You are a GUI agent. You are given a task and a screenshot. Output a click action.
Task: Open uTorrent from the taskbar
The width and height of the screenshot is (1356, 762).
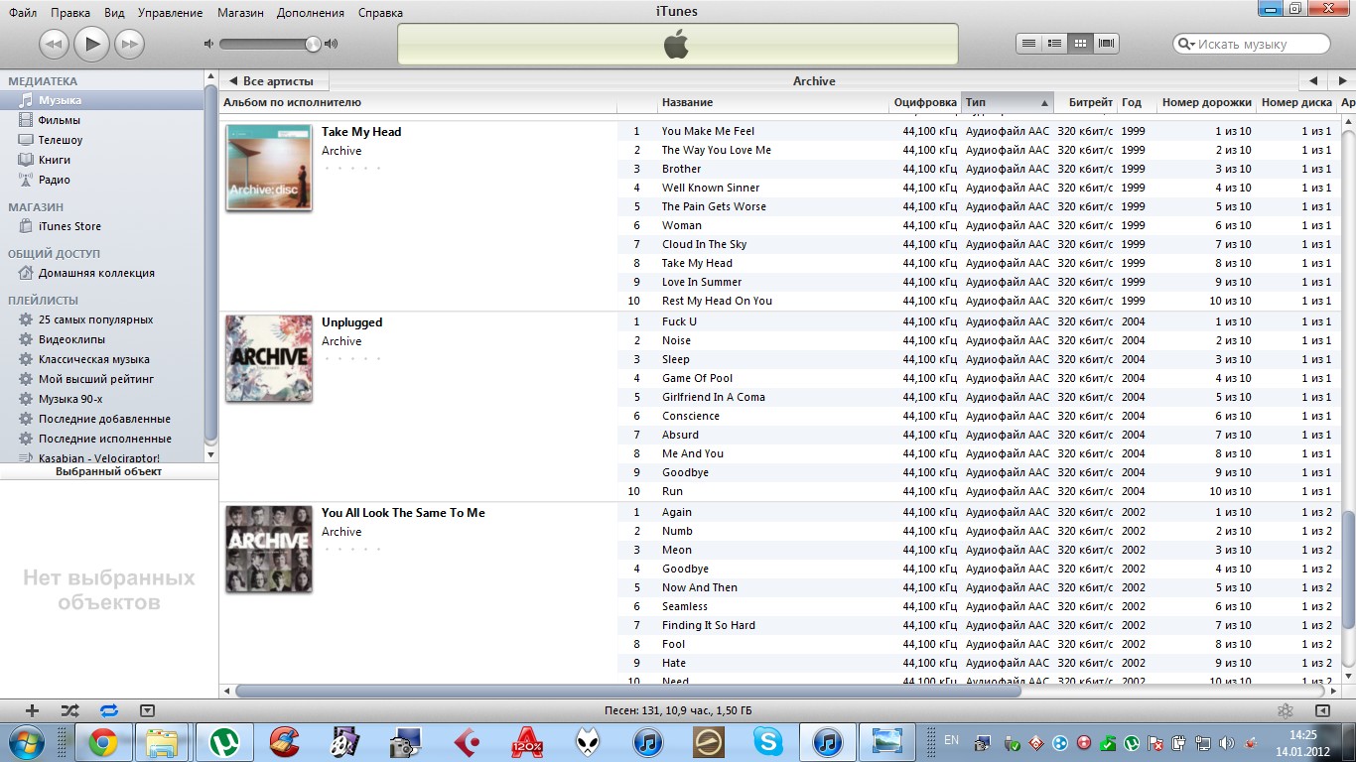224,742
